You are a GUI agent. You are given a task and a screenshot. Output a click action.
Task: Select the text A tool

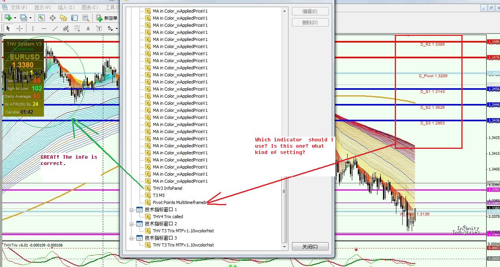tap(88, 28)
